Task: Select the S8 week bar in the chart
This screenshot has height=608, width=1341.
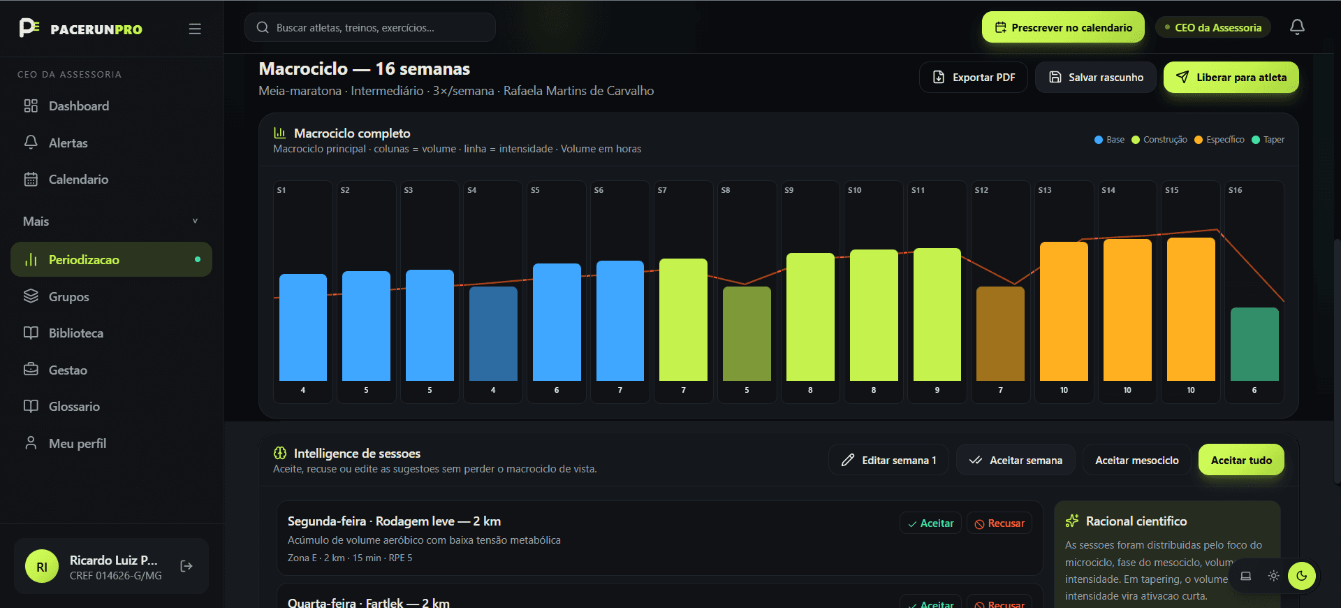Action: point(747,333)
